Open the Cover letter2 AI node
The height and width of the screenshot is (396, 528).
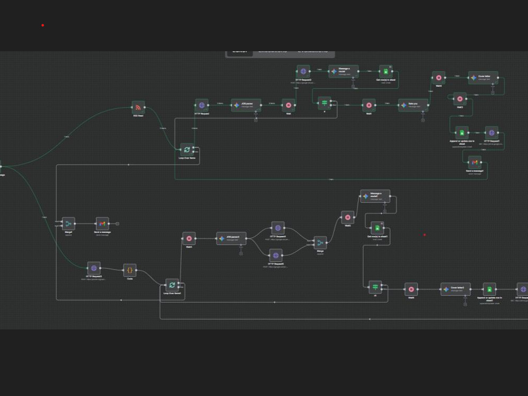click(x=456, y=289)
